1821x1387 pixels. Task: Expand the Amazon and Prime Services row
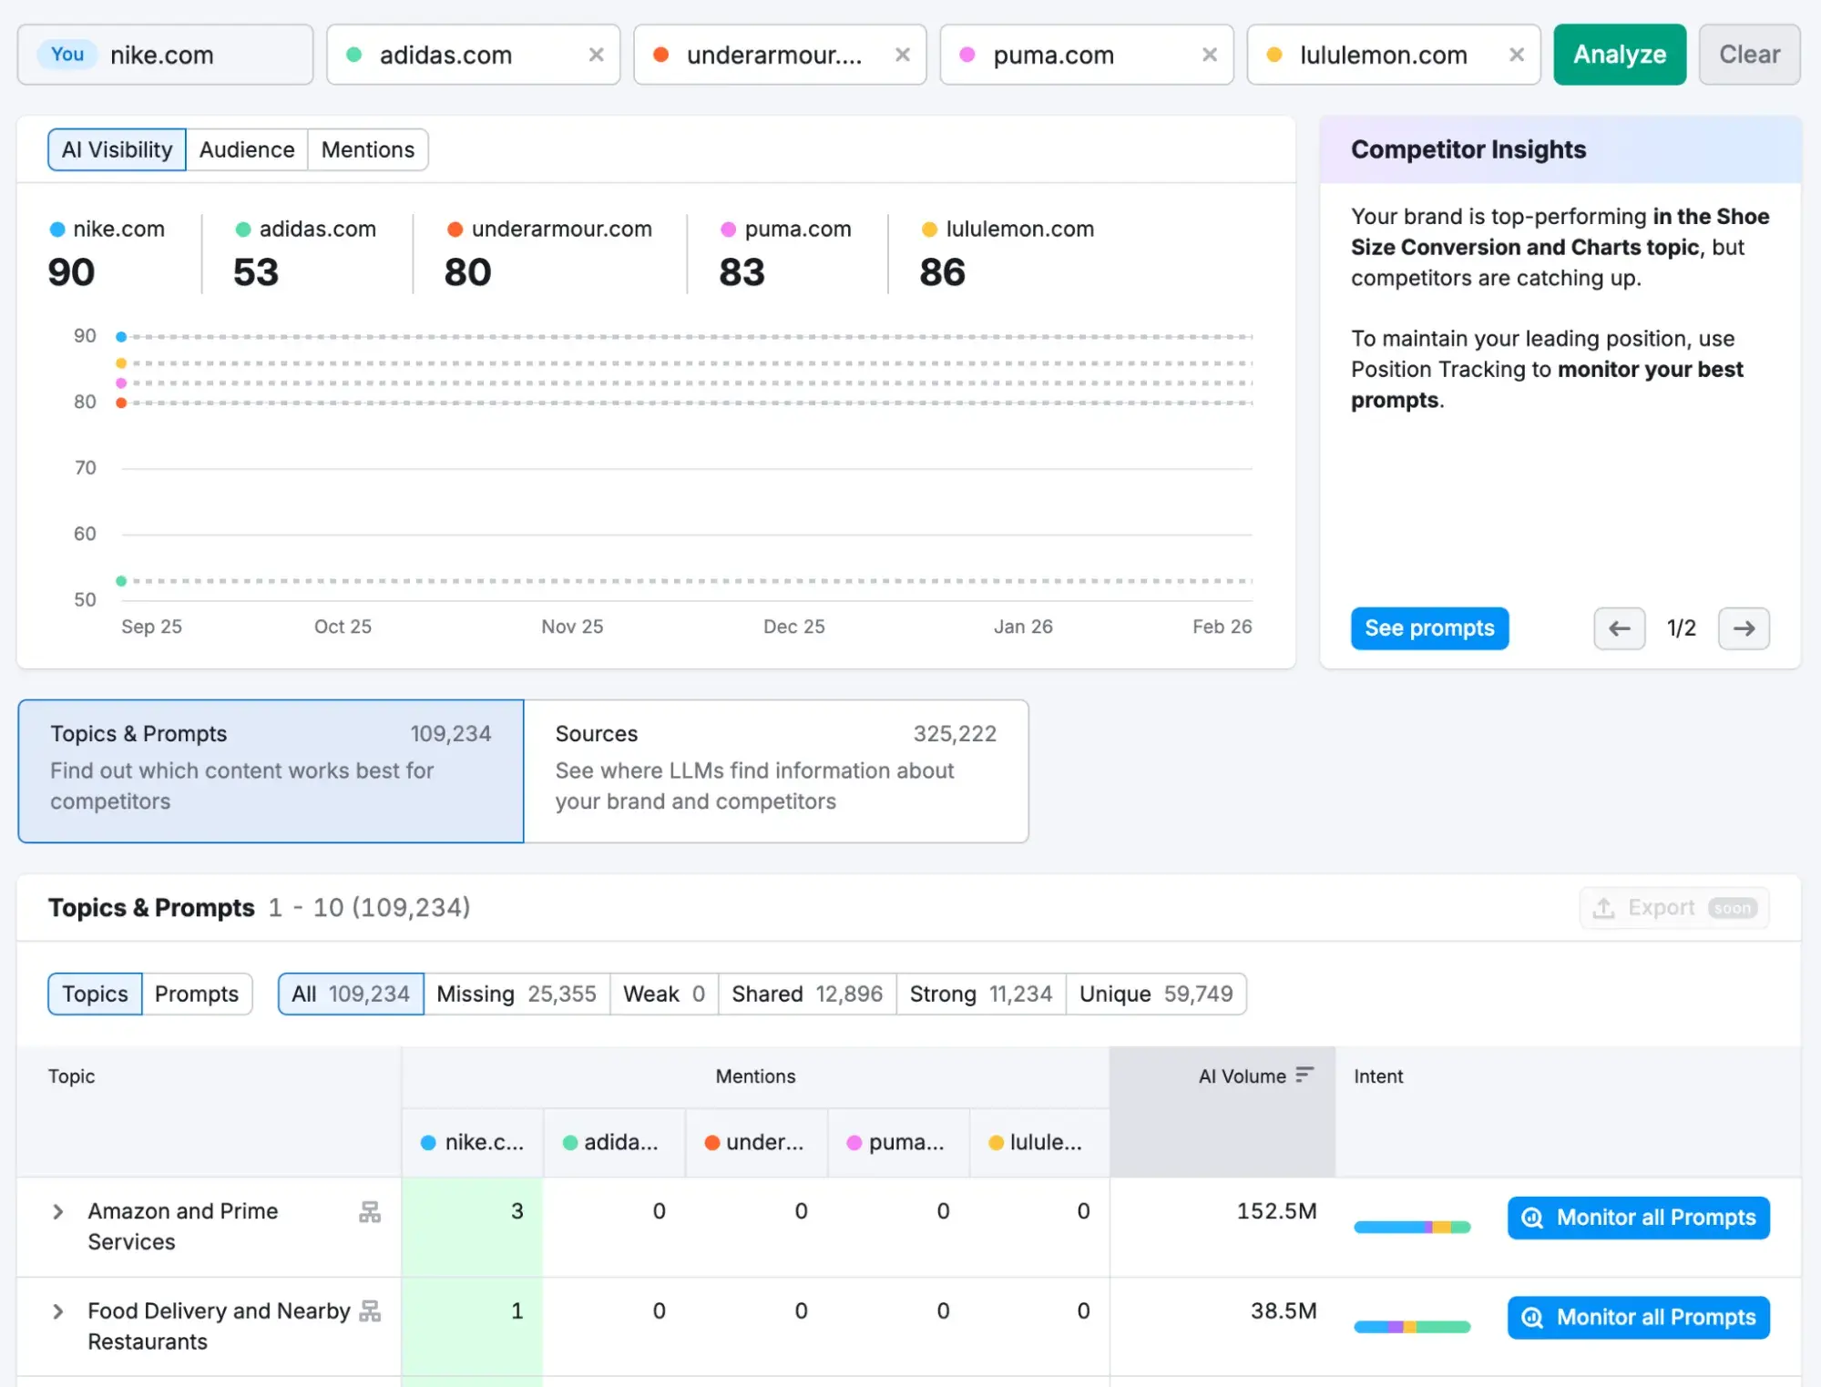click(x=58, y=1211)
